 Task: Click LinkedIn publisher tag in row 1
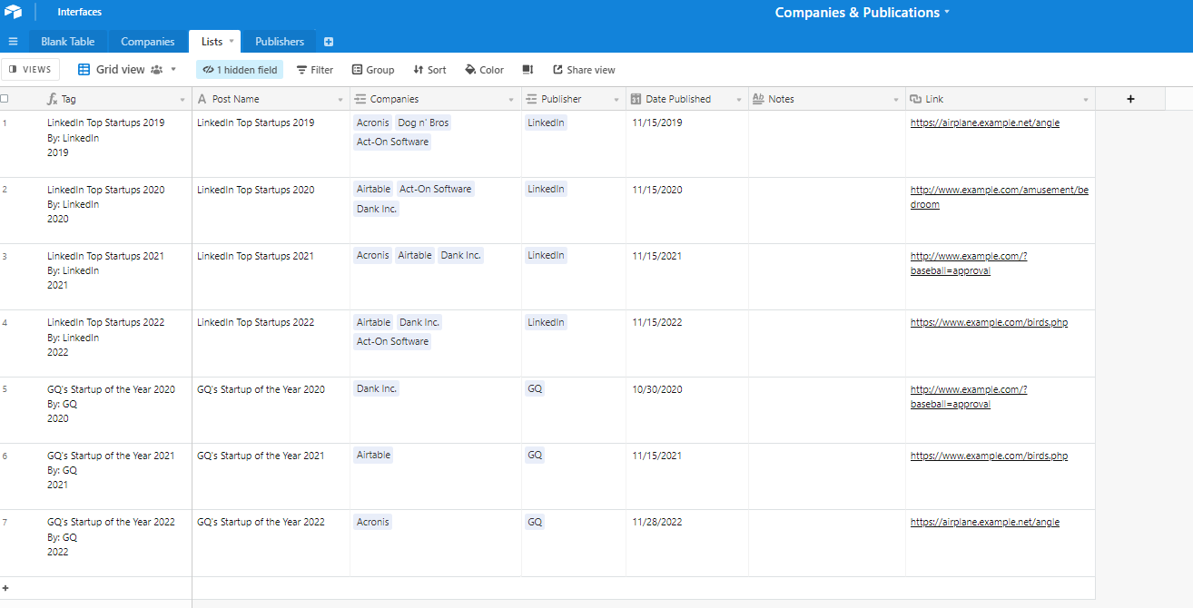546,123
